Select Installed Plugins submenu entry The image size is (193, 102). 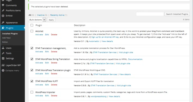tap(10, 34)
